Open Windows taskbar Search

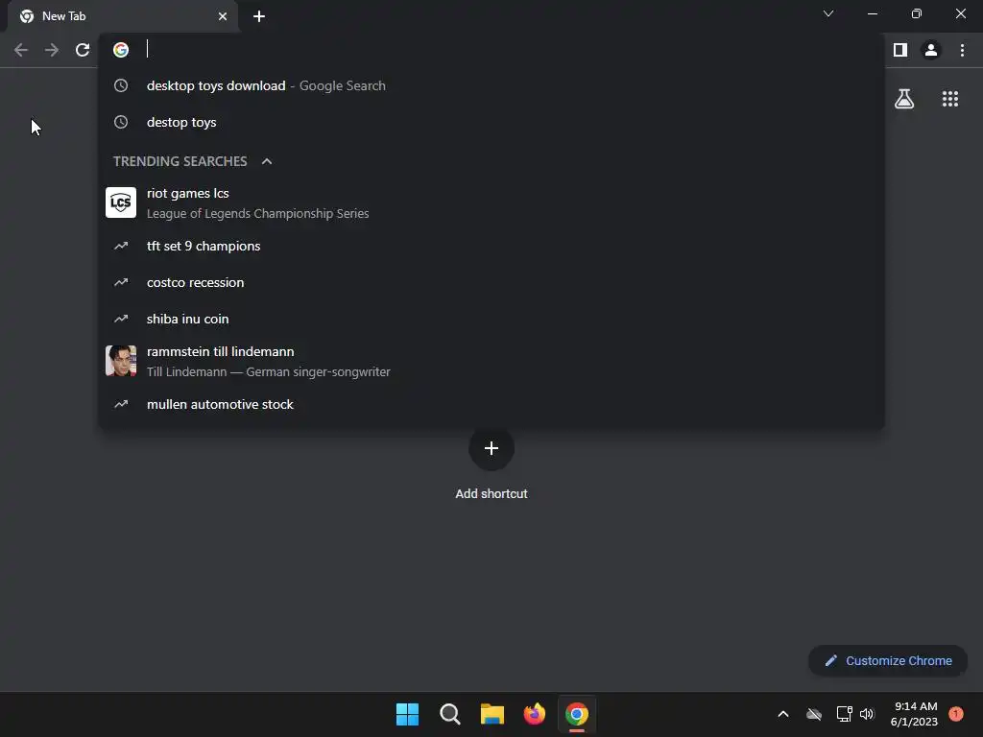click(450, 714)
